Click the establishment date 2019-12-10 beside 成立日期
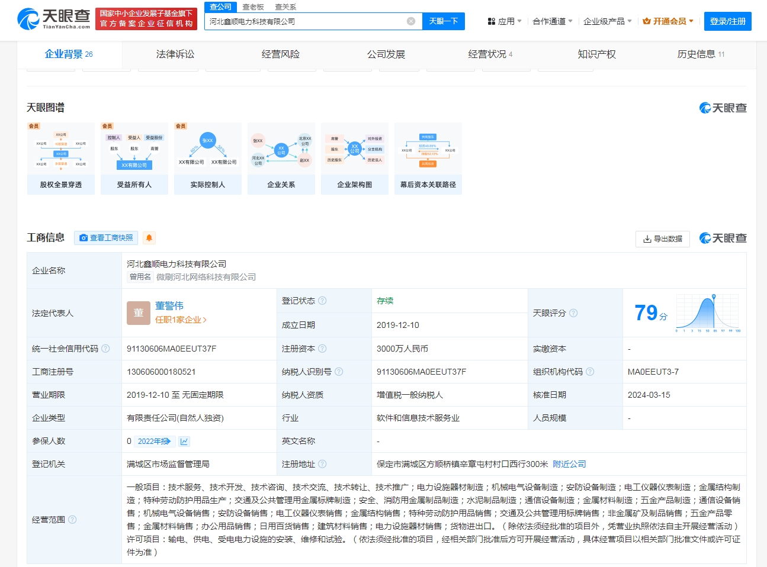This screenshot has height=567, width=767. (398, 325)
